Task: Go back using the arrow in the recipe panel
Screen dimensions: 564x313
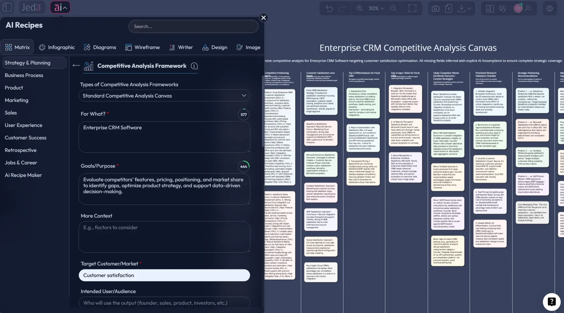Action: coord(76,66)
